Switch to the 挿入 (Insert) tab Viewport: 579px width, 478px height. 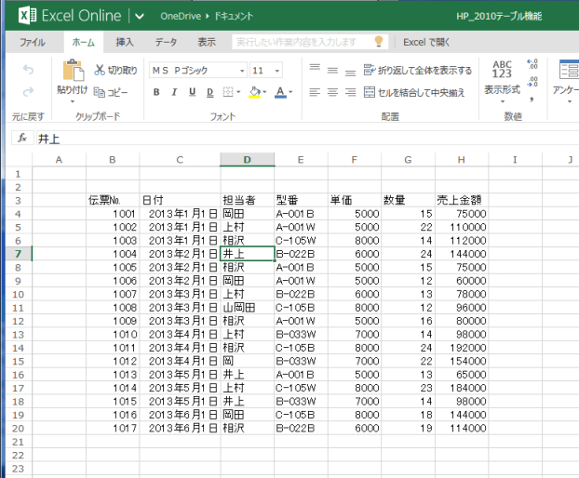pyautogui.click(x=125, y=42)
